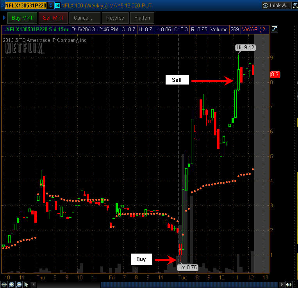Click the Lo: 0.75 price bubble
The image size is (298, 288).
pyautogui.click(x=187, y=267)
